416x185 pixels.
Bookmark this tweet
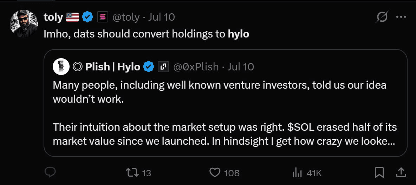pos(379,173)
